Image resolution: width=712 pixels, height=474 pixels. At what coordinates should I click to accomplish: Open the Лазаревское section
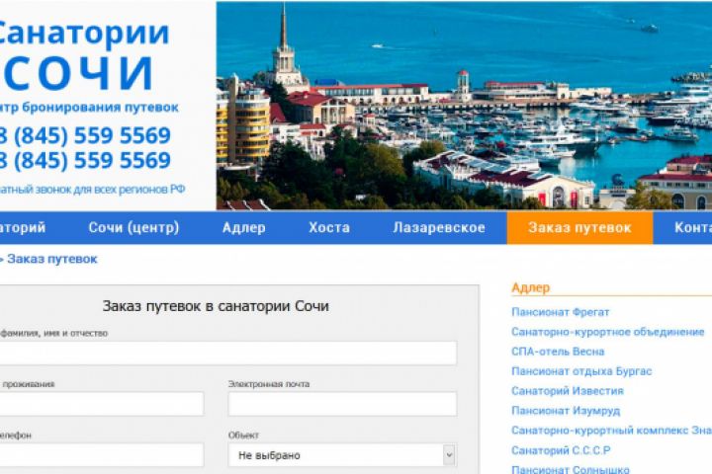coord(439,228)
